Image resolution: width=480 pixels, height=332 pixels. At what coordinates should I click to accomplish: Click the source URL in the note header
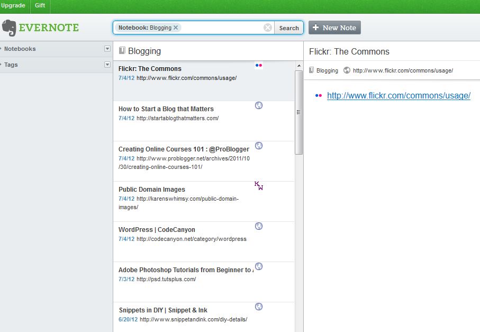403,70
